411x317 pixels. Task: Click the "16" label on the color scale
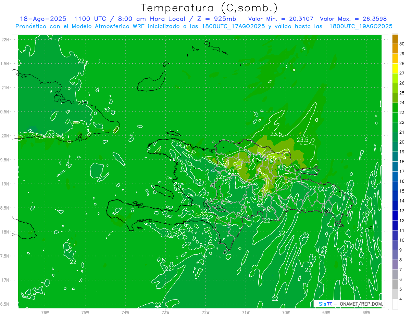[402, 182]
